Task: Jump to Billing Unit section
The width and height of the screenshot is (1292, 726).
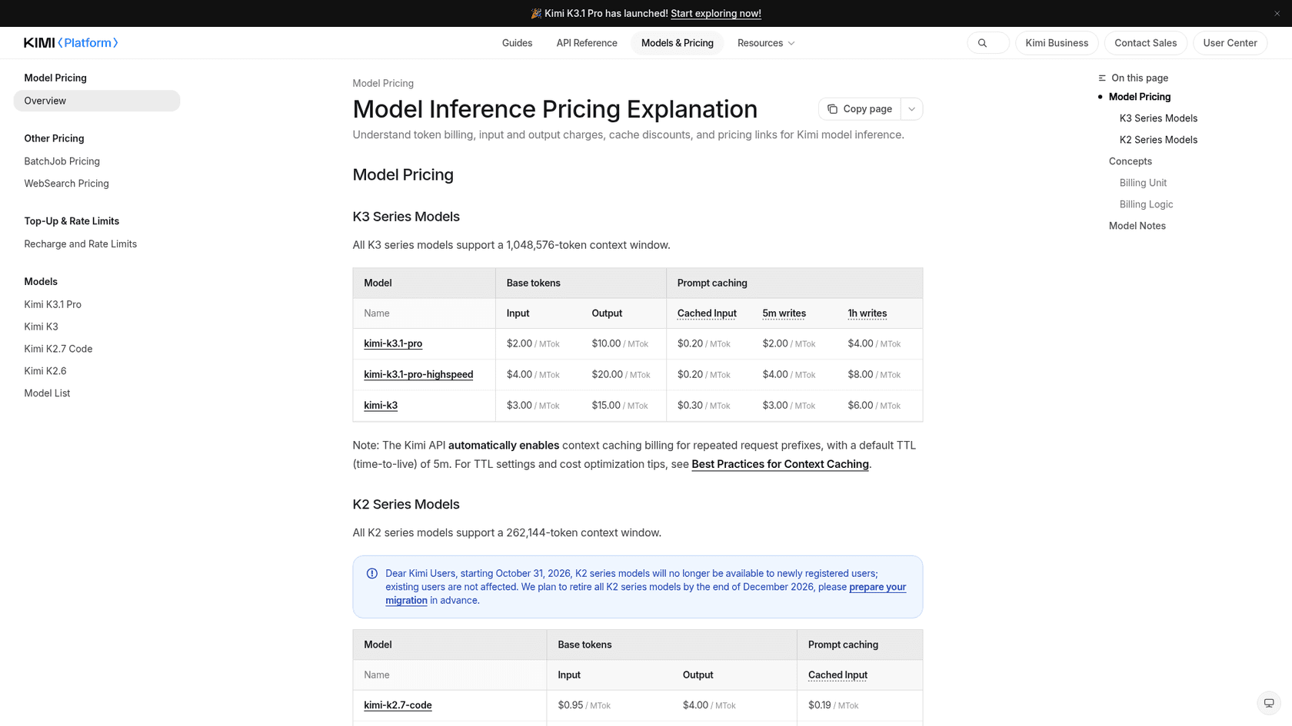Action: (1143, 183)
